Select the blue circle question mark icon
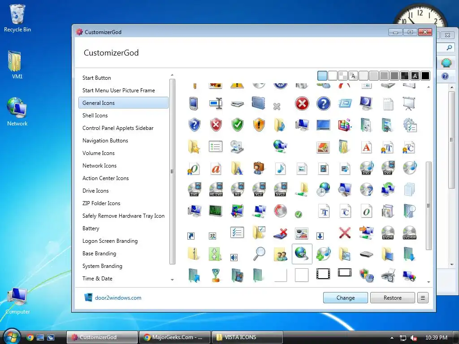Screen dimensions: 459x344 tap(324, 103)
